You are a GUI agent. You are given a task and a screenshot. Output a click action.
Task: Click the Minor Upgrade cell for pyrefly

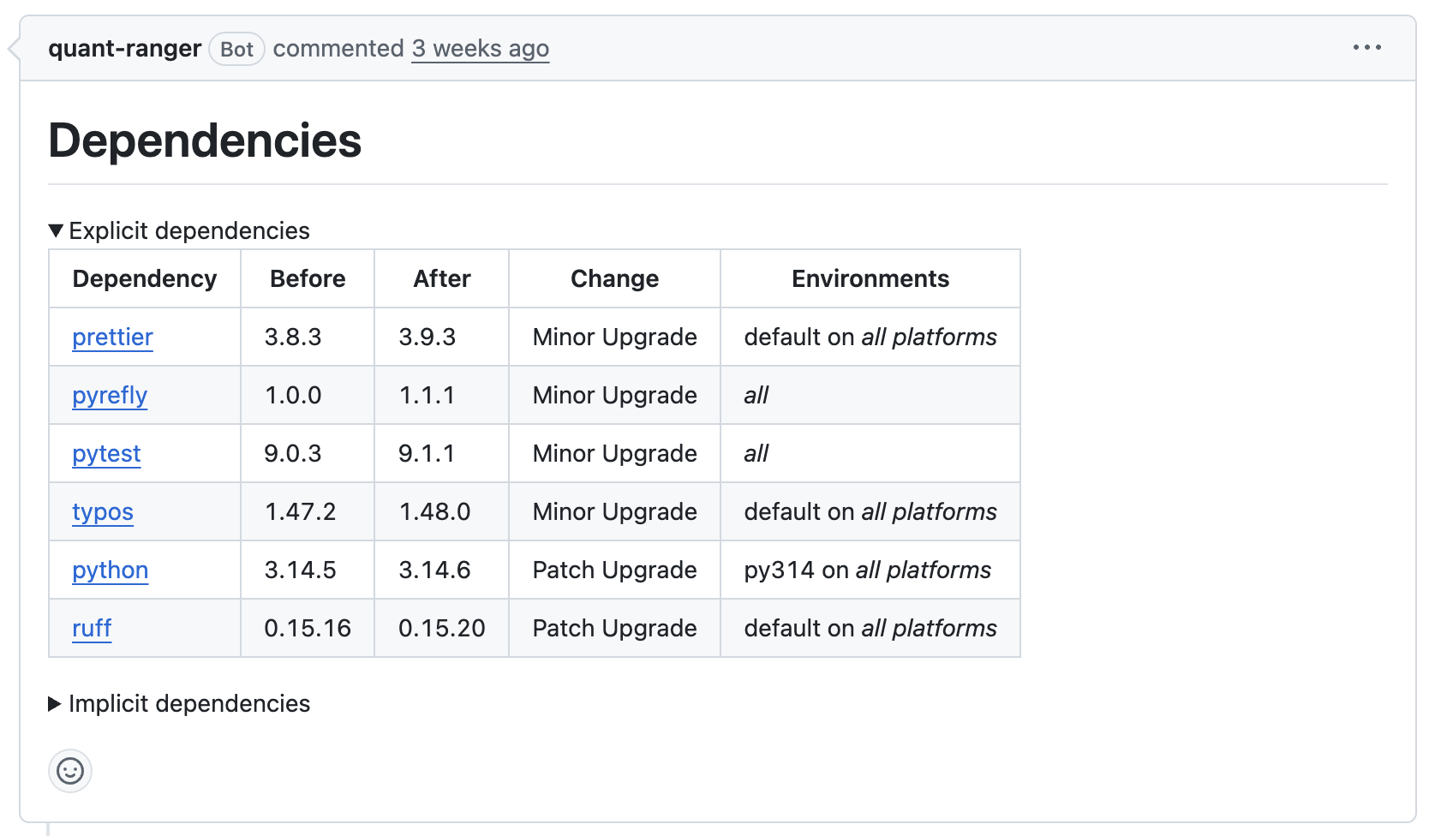(x=615, y=396)
